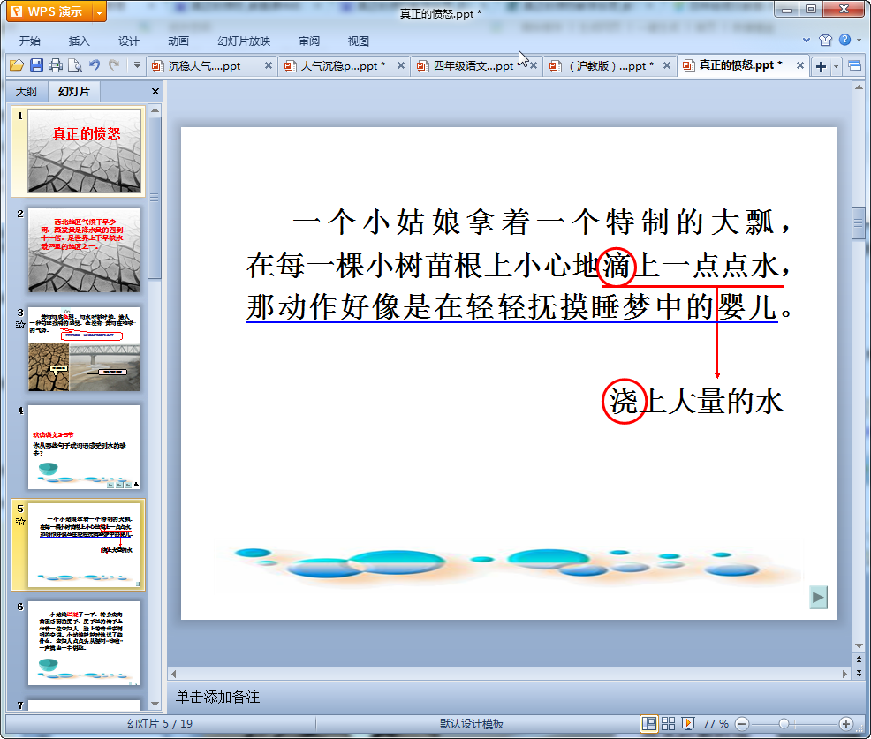Click status bar text 默认设计模板
Viewport: 871px width, 739px height.
click(472, 723)
